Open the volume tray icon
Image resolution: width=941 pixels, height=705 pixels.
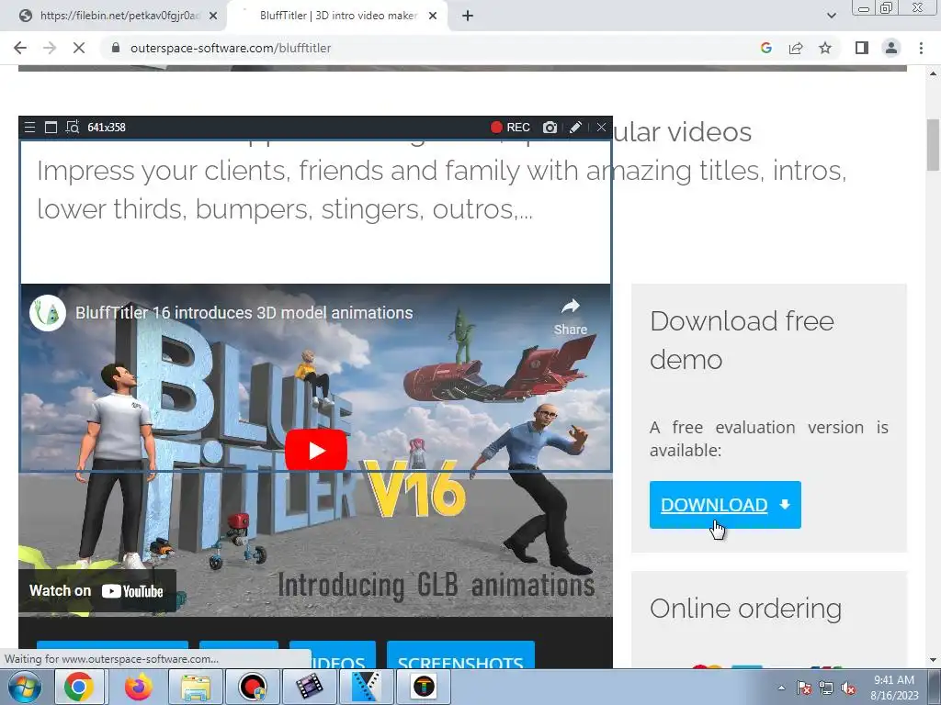(847, 688)
